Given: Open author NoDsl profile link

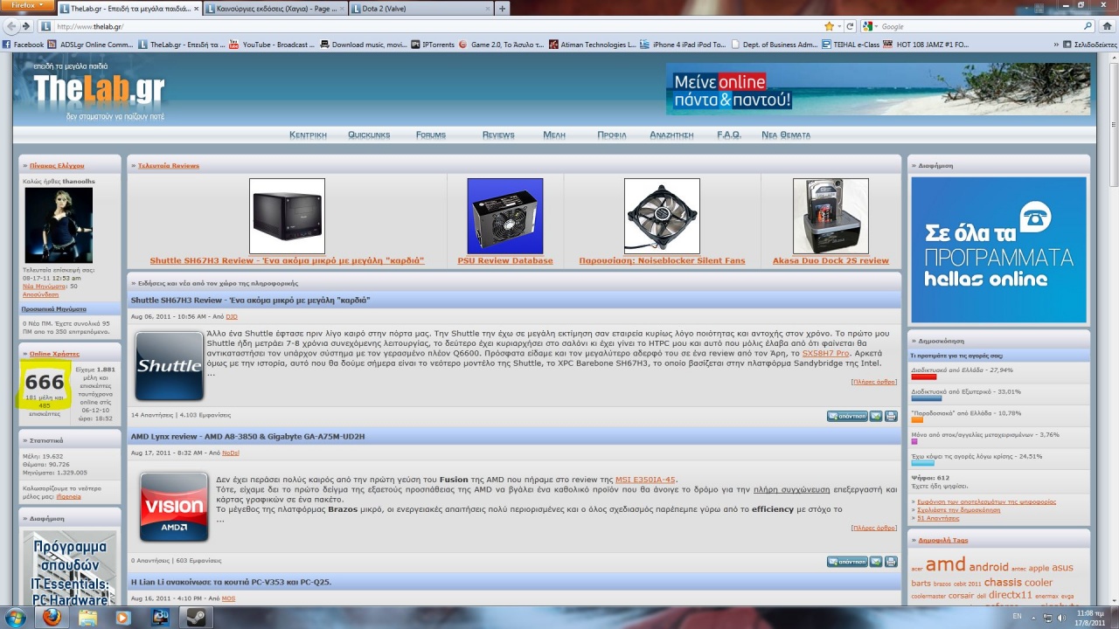Looking at the screenshot, I should pyautogui.click(x=230, y=453).
